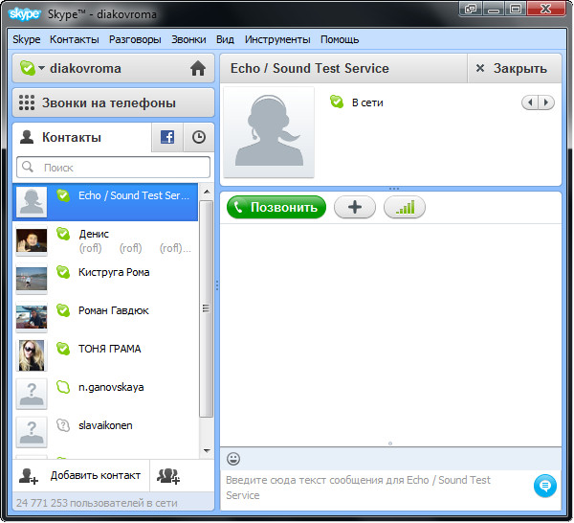Send message with blue chat bubble button
This screenshot has width=574, height=523.
coord(545,486)
